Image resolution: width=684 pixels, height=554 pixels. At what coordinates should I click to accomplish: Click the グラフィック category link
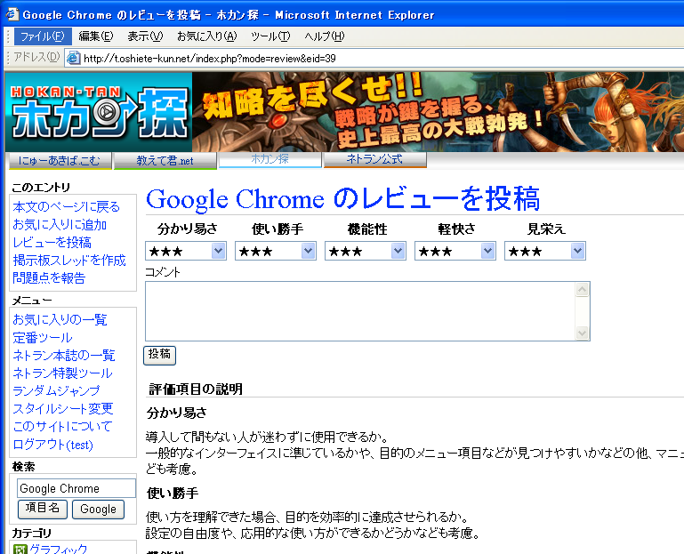59,549
